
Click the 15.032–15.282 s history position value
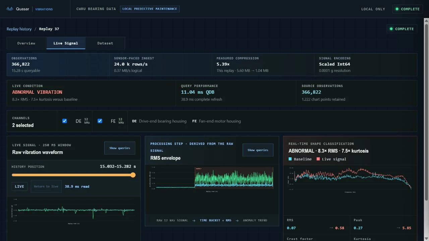118,166
